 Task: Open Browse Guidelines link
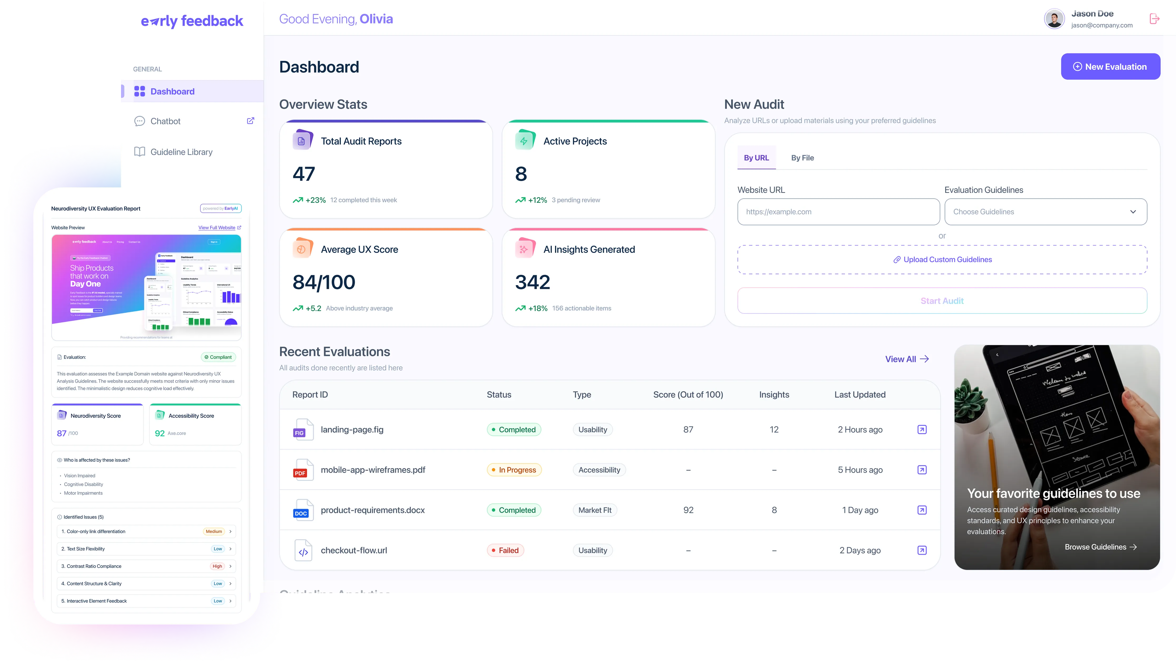(x=1101, y=547)
